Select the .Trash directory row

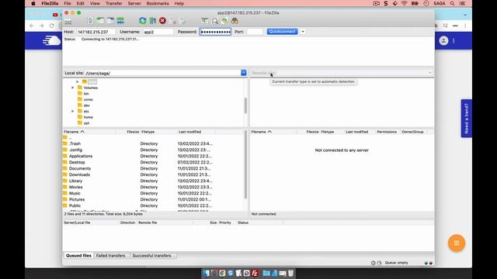pyautogui.click(x=154, y=143)
